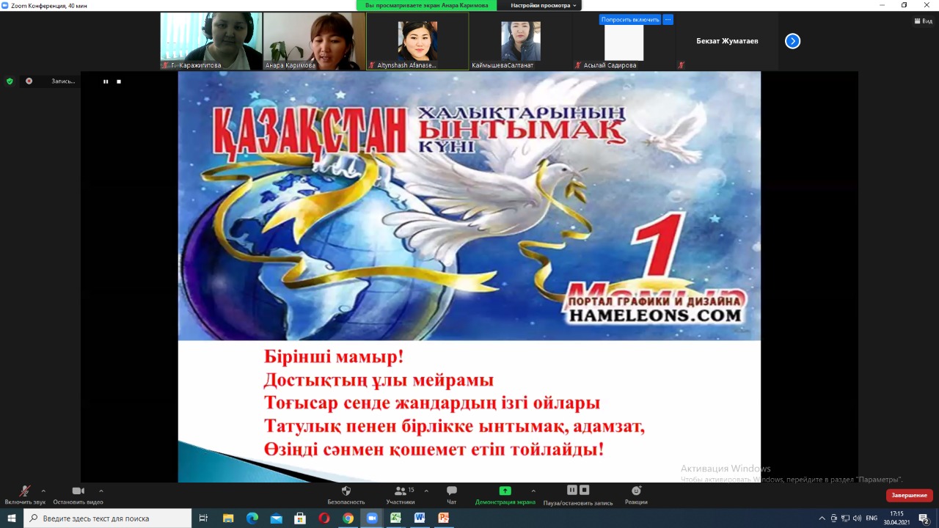Open the Чат chat panel

pos(452,495)
